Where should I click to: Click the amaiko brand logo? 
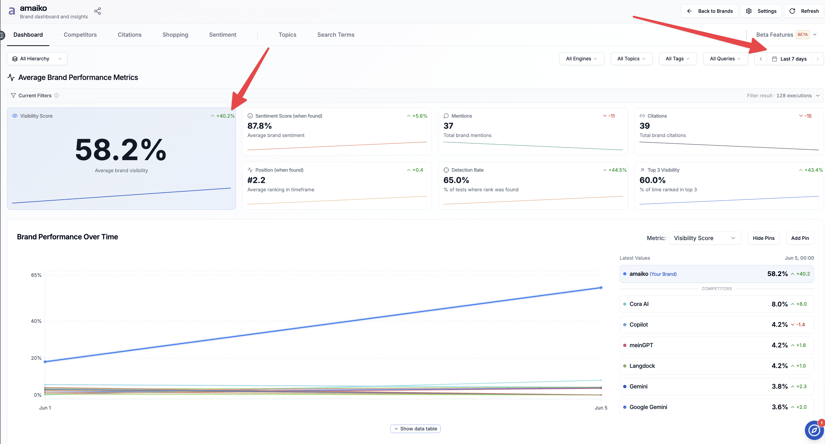pos(12,11)
